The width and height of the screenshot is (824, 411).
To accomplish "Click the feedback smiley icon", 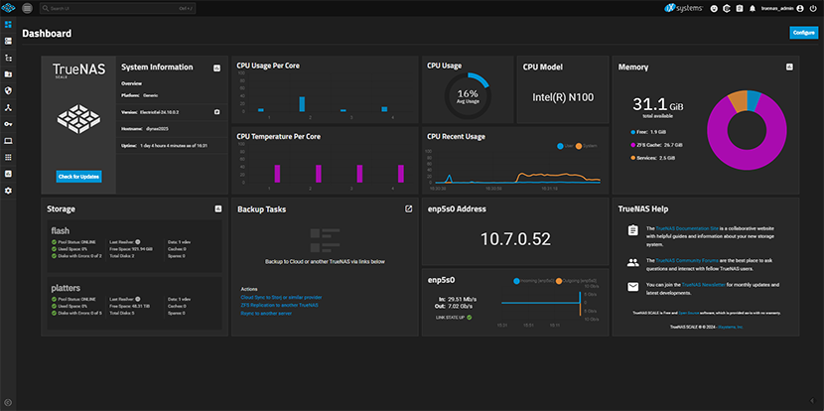I will coord(714,8).
